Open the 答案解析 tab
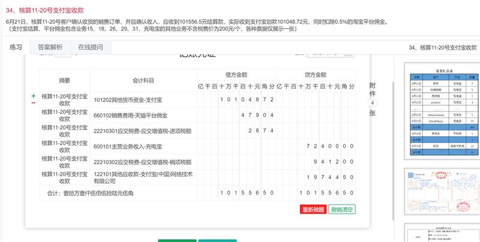 (50, 47)
